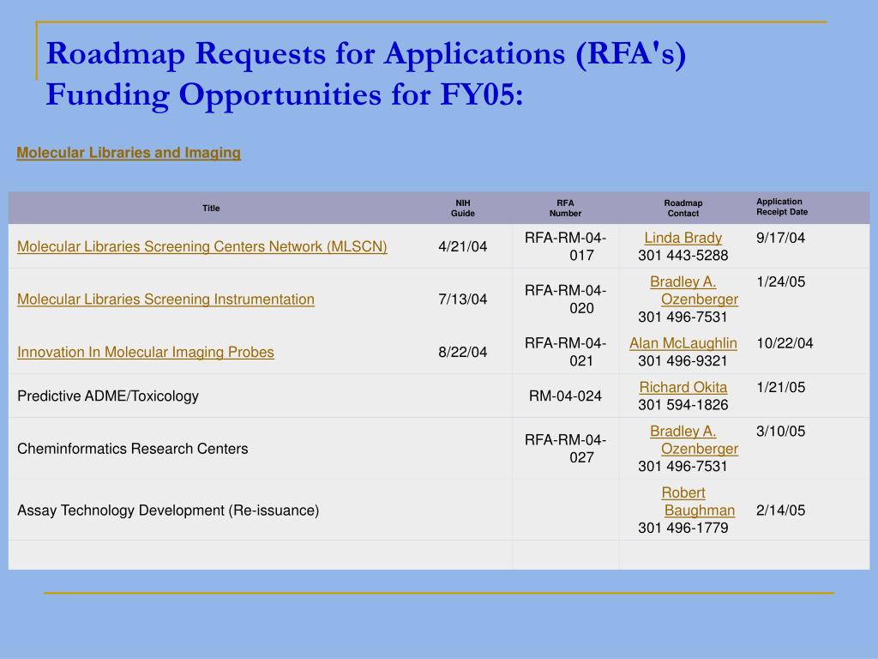Select phone number 301 594-1826
The image size is (878, 659).
683,405
